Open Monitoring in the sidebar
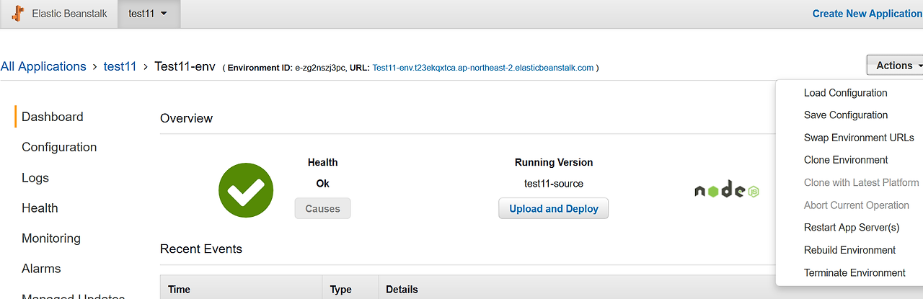 51,238
